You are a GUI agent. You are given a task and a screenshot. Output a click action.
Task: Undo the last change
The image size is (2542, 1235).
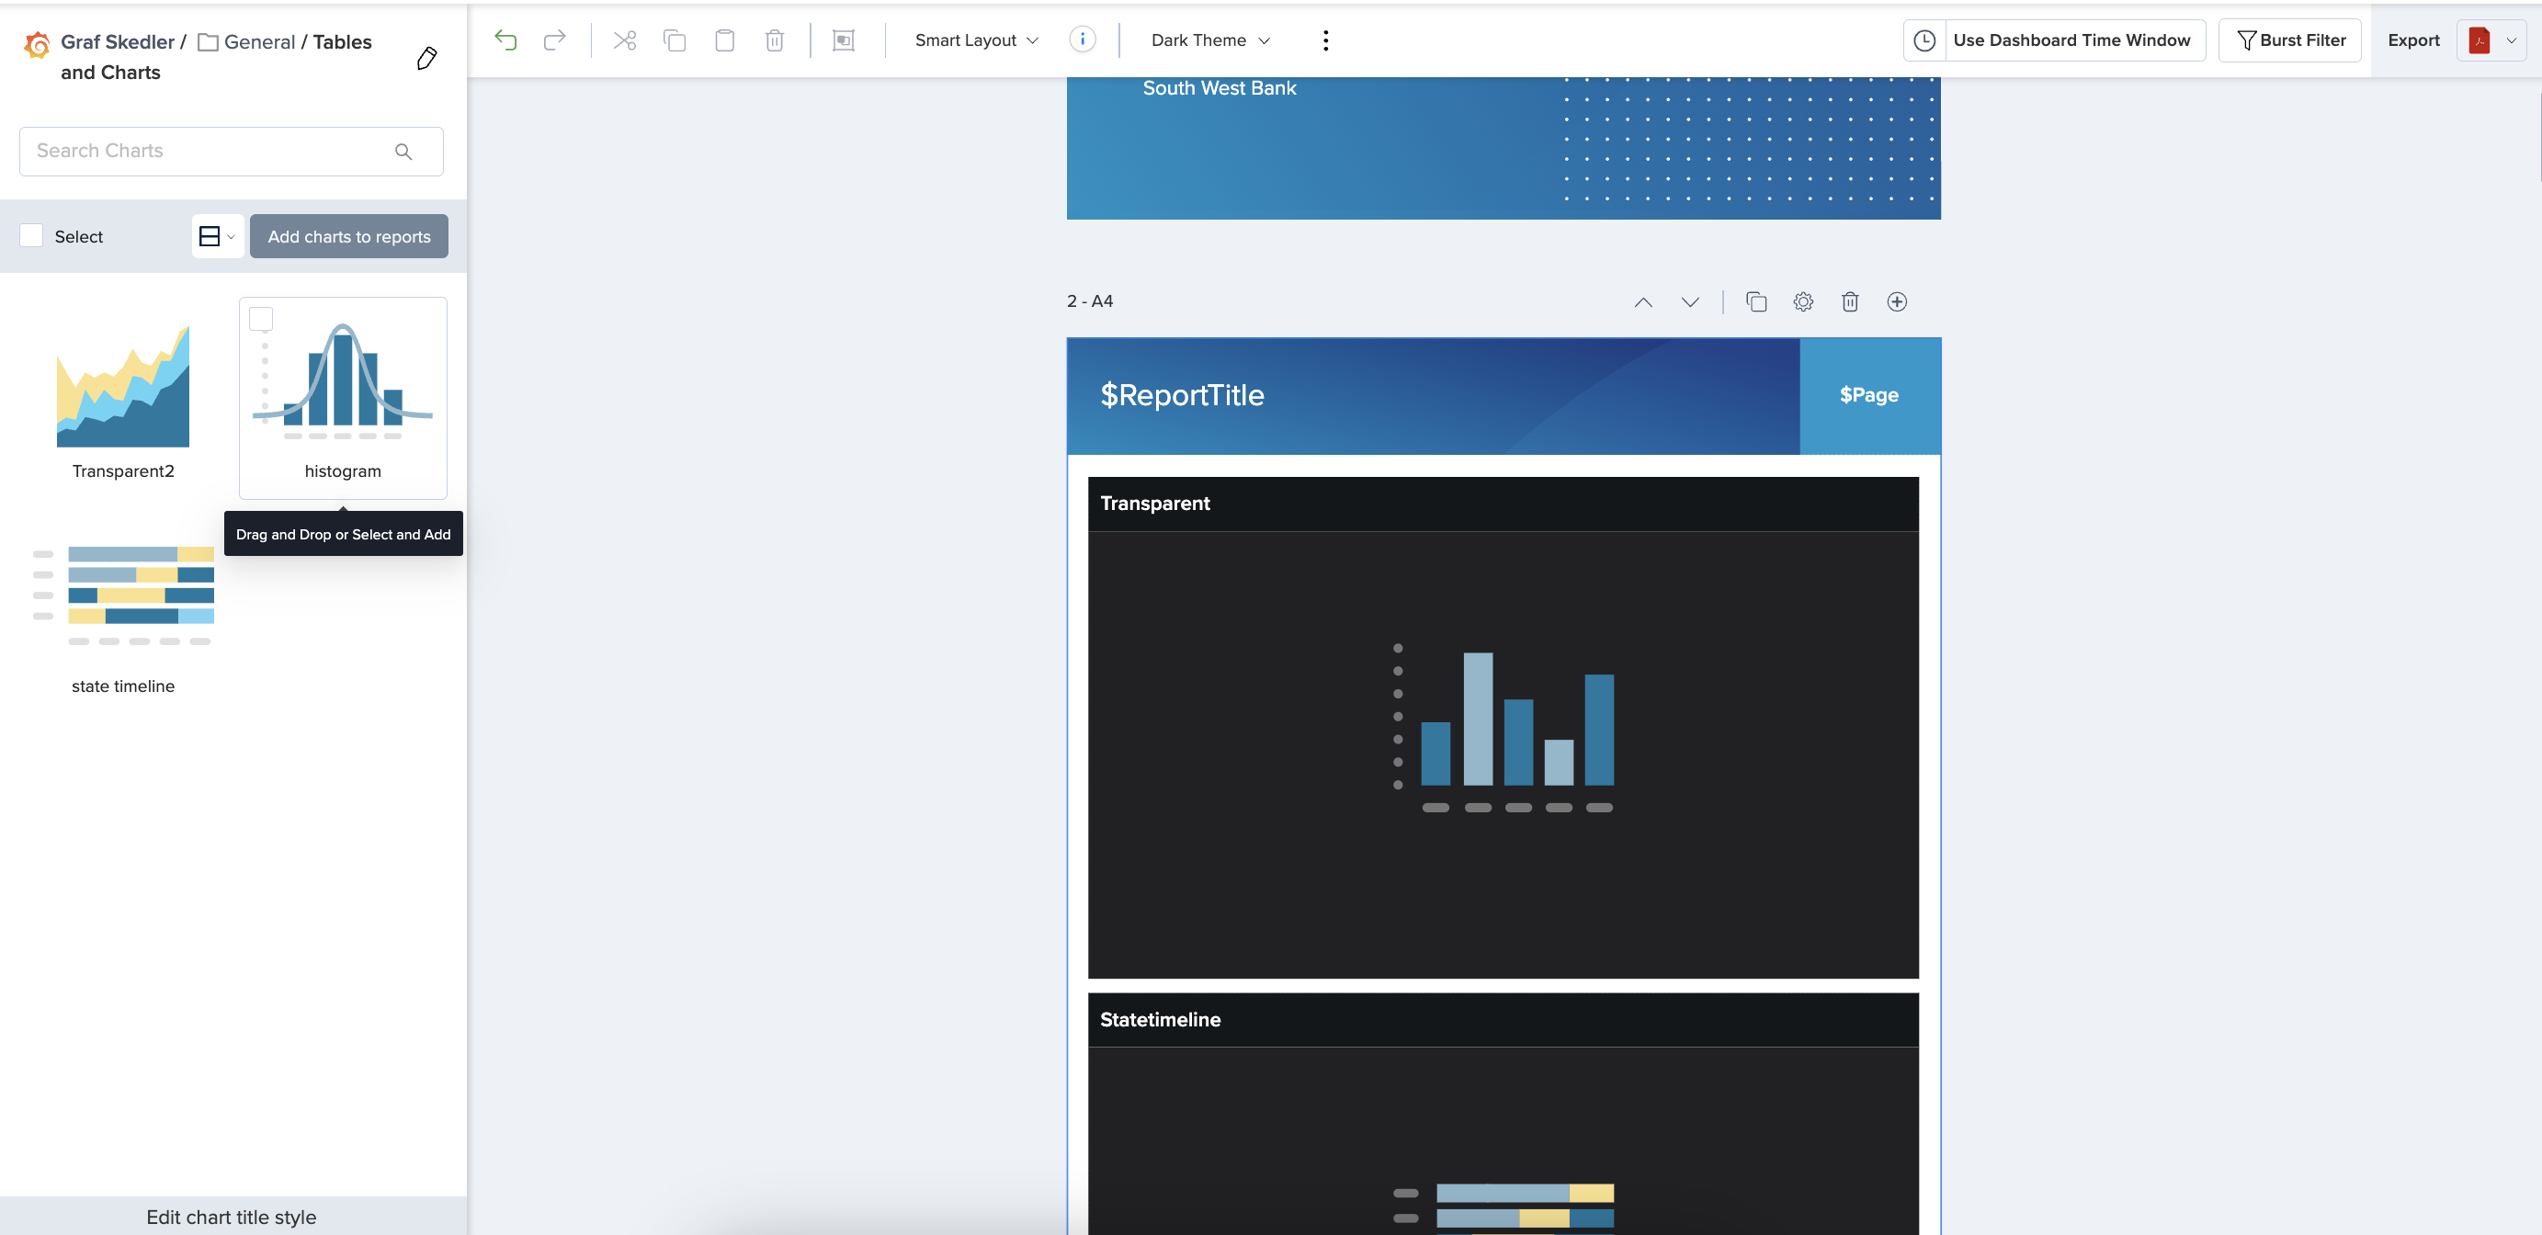coord(505,40)
